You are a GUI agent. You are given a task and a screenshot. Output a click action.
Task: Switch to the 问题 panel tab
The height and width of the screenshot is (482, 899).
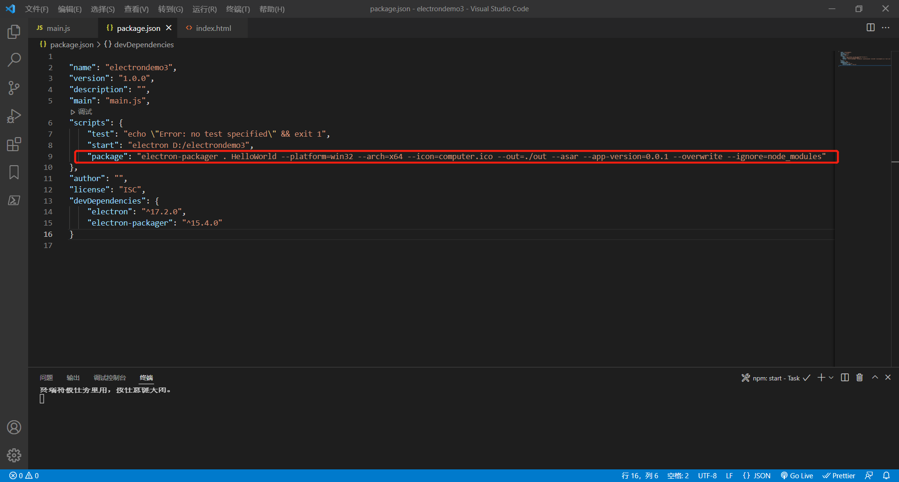pyautogui.click(x=46, y=378)
